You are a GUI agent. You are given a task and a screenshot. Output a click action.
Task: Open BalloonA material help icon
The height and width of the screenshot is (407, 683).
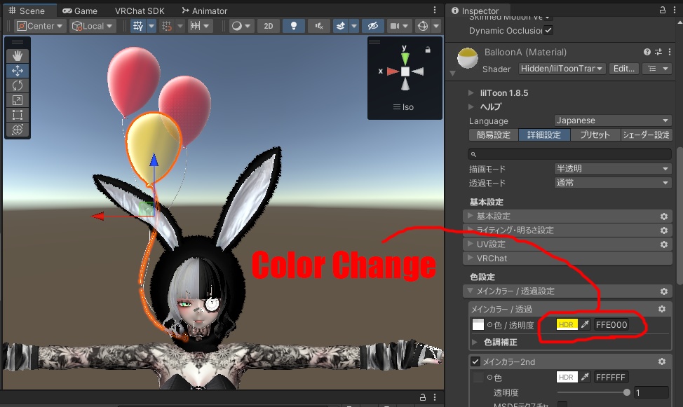(647, 52)
